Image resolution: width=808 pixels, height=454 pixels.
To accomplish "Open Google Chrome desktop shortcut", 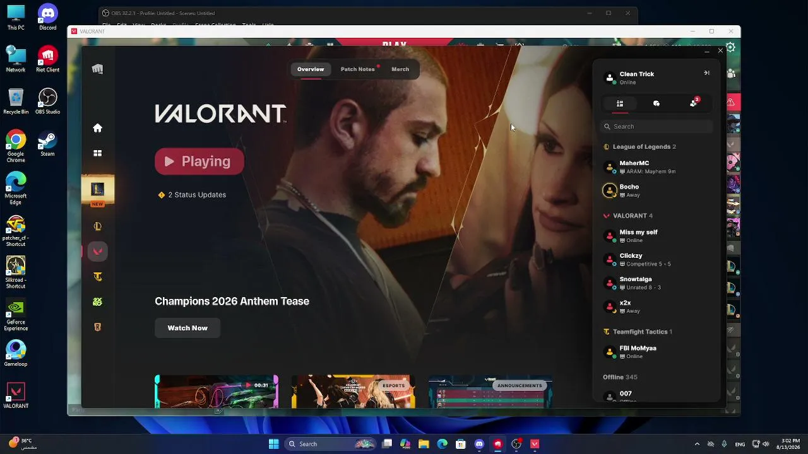I will click(16, 147).
